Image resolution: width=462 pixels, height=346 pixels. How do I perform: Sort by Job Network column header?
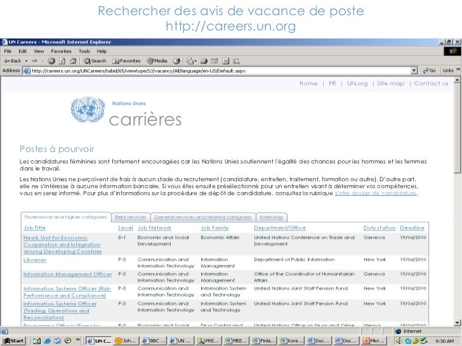(x=154, y=227)
